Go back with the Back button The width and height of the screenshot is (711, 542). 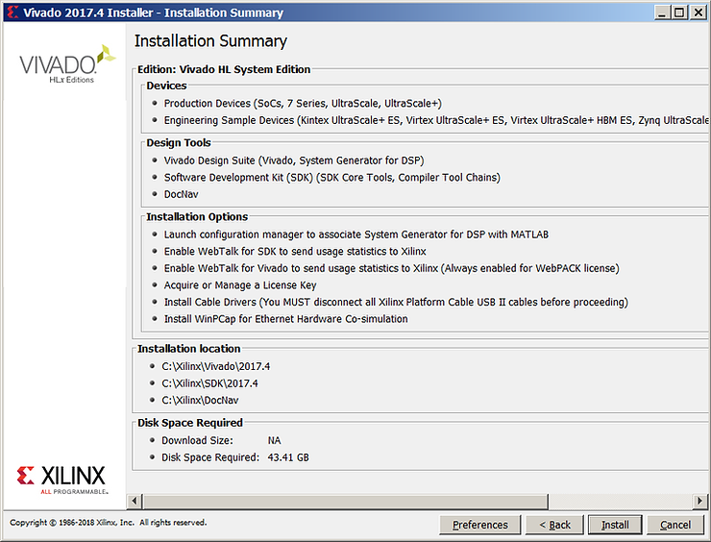click(554, 525)
